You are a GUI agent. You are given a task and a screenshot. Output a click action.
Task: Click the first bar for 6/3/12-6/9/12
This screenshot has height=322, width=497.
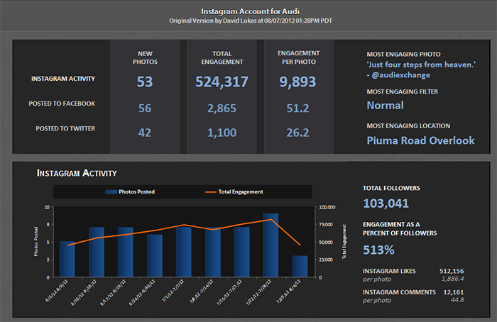click(67, 259)
